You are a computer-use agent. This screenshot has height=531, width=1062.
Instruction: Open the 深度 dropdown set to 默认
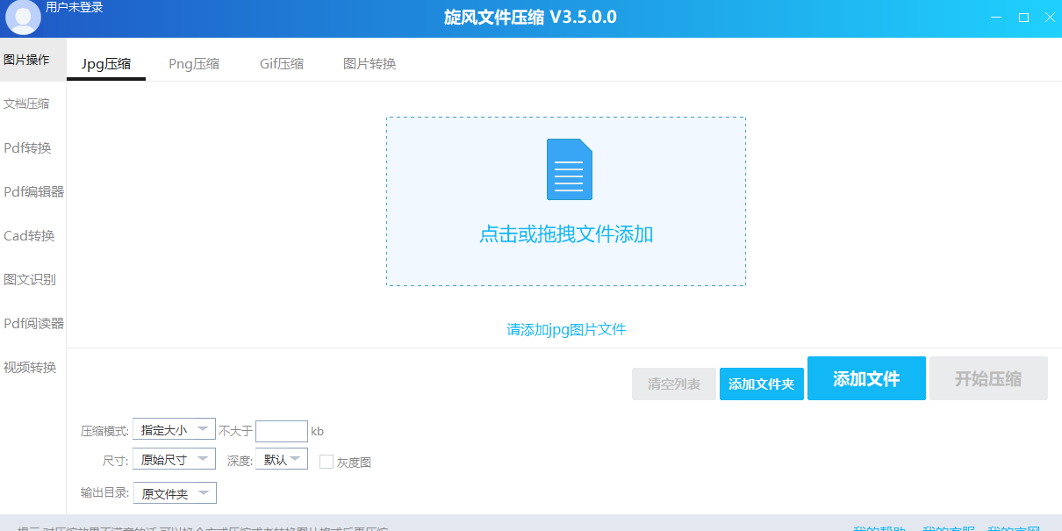(x=281, y=459)
